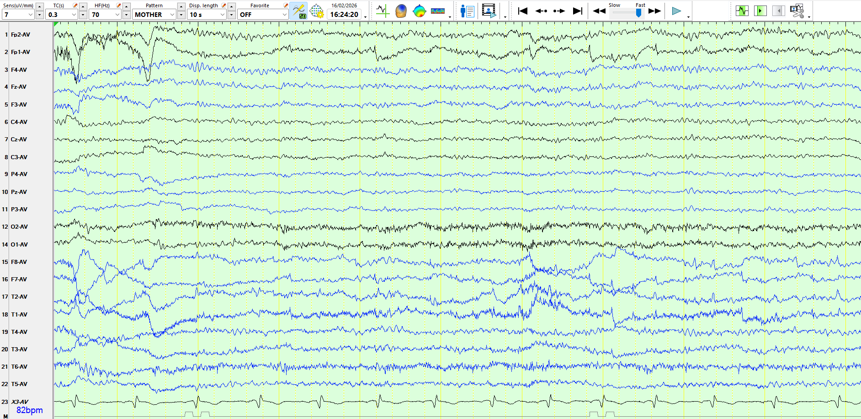Open the spectrogram display
The height and width of the screenshot is (419, 861).
[438, 11]
